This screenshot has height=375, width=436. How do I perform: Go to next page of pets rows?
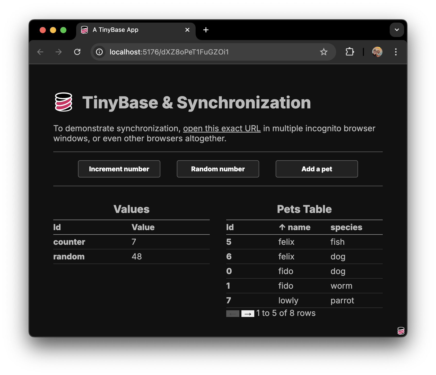(x=248, y=314)
